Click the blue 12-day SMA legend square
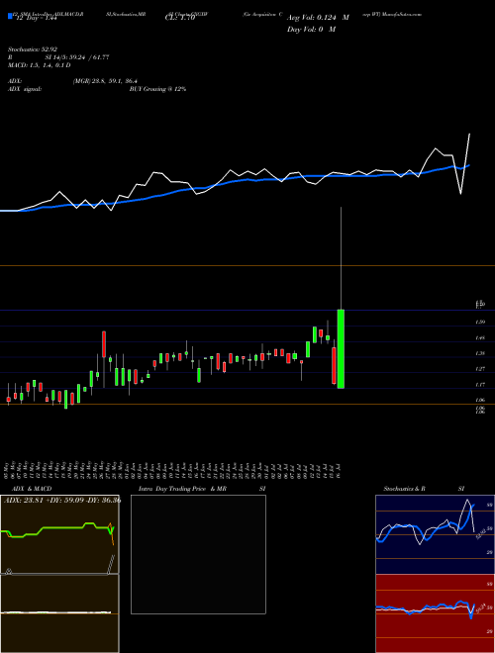The width and height of the screenshot is (495, 653). (10, 16)
